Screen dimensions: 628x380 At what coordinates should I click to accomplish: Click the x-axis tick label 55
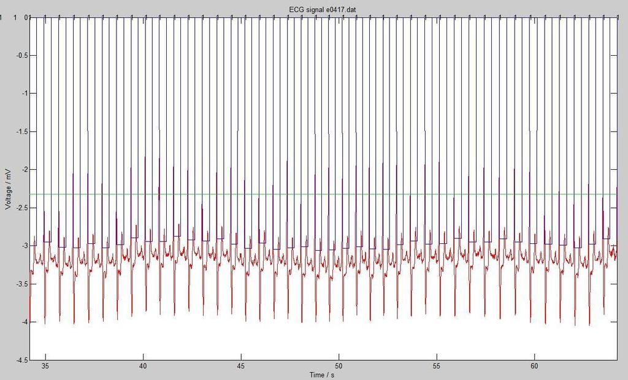[x=437, y=367]
